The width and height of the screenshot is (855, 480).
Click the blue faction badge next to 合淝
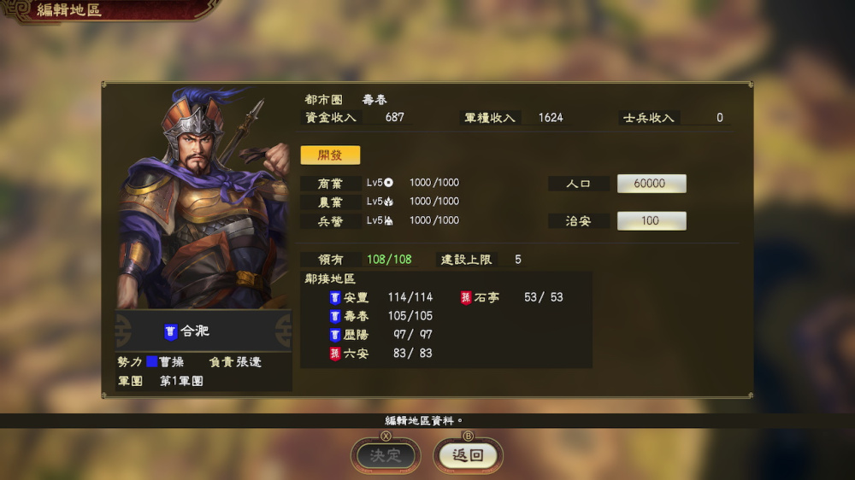tap(171, 331)
